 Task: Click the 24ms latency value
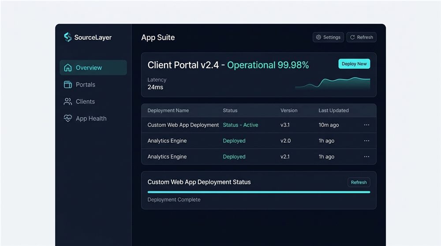tap(155, 87)
